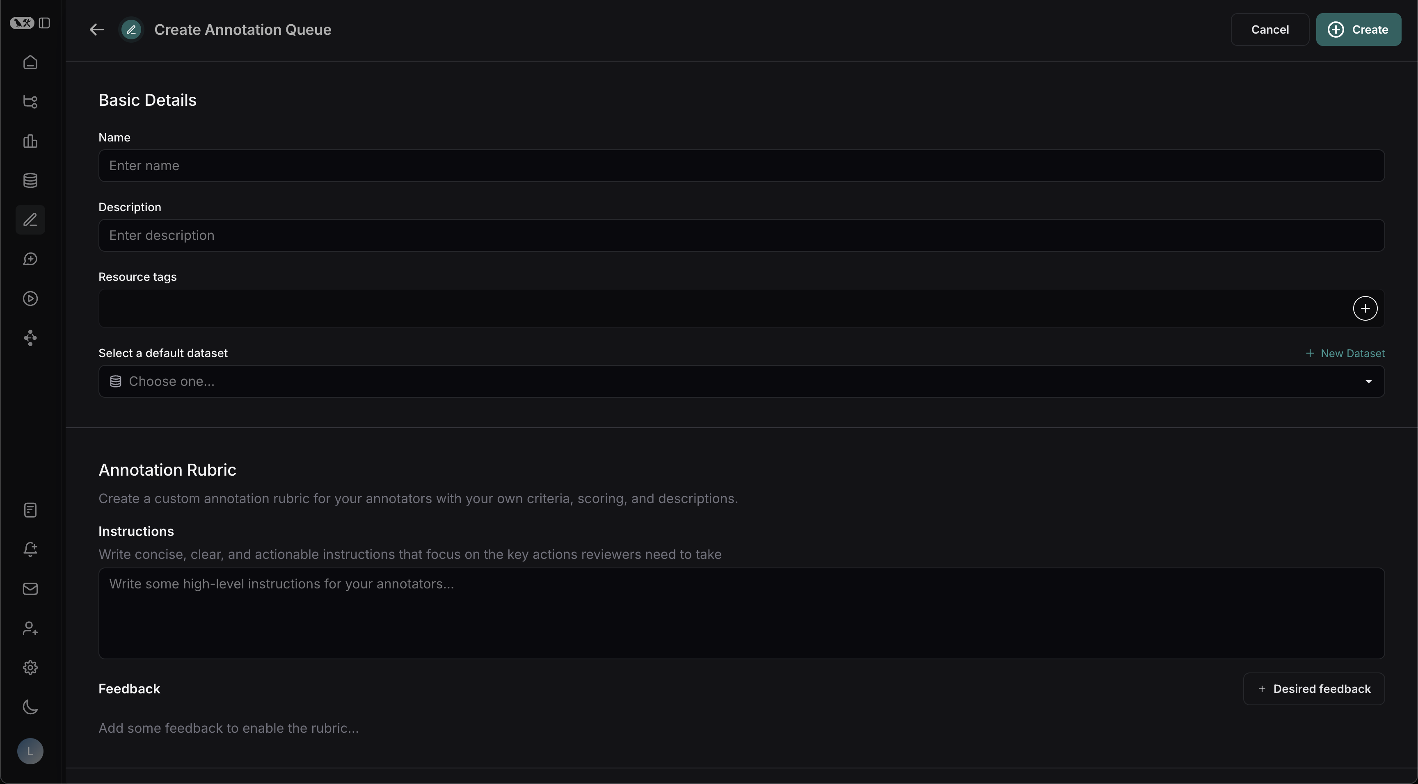Collapse the sidebar with the panel toggle
This screenshot has width=1418, height=784.
tap(45, 23)
